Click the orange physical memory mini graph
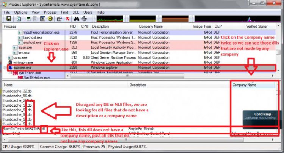Screen dimensions: 284x153 pyautogui.click(x=175, y=19)
